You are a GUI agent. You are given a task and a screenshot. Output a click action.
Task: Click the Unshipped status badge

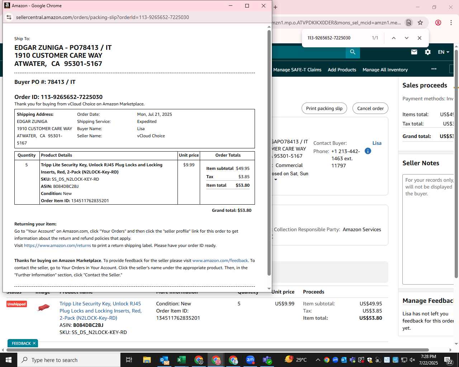point(16,304)
